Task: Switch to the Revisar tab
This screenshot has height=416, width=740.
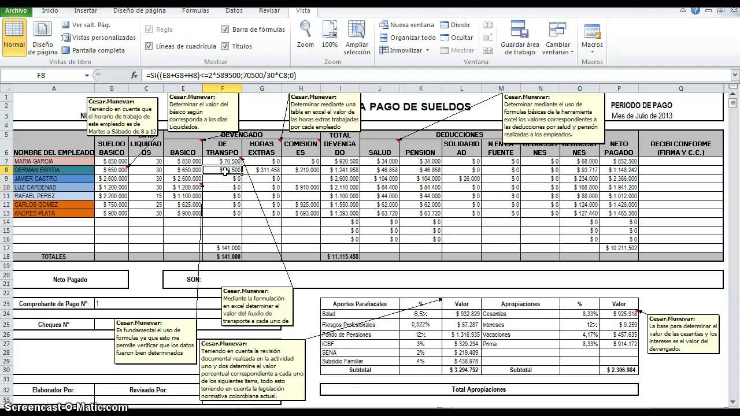Action: (x=269, y=10)
